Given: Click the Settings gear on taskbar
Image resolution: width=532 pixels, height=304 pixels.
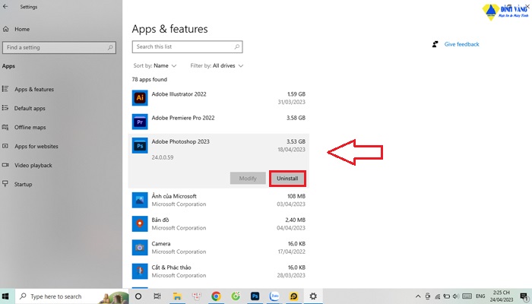Looking at the screenshot, I should click(x=313, y=296).
